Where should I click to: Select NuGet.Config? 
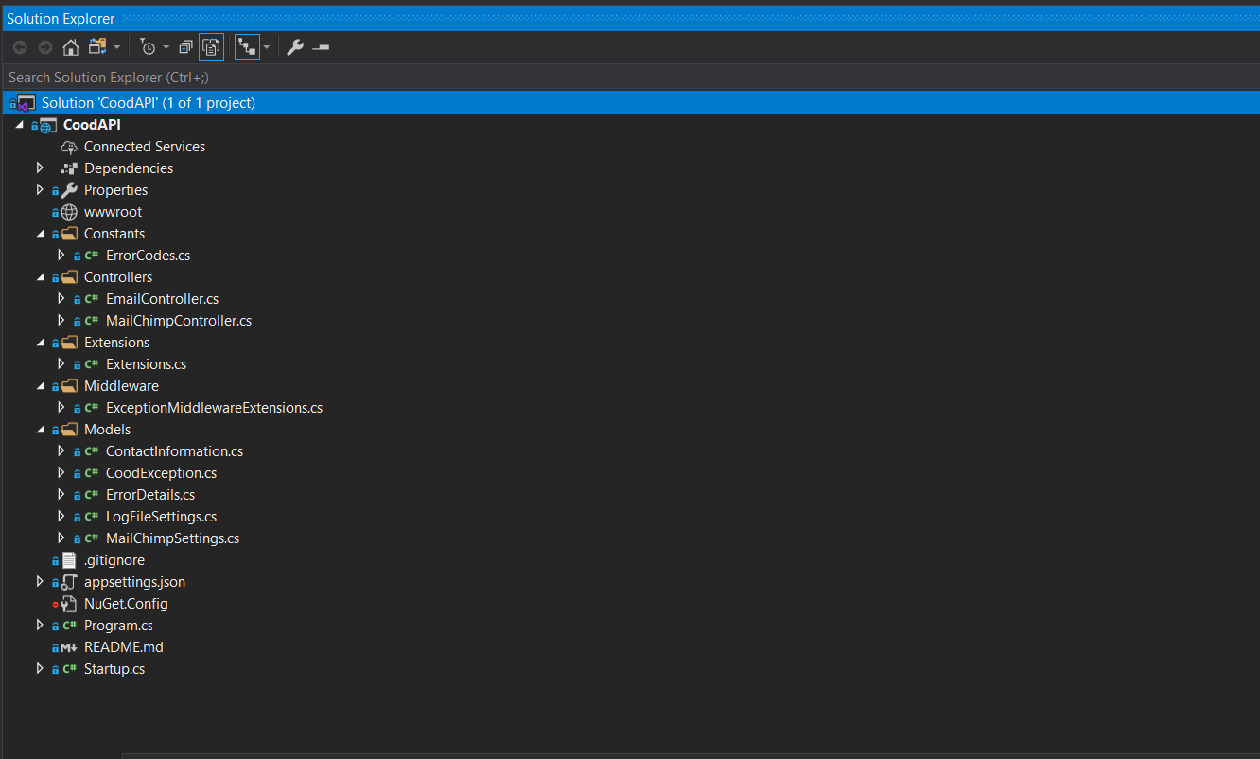(x=126, y=604)
